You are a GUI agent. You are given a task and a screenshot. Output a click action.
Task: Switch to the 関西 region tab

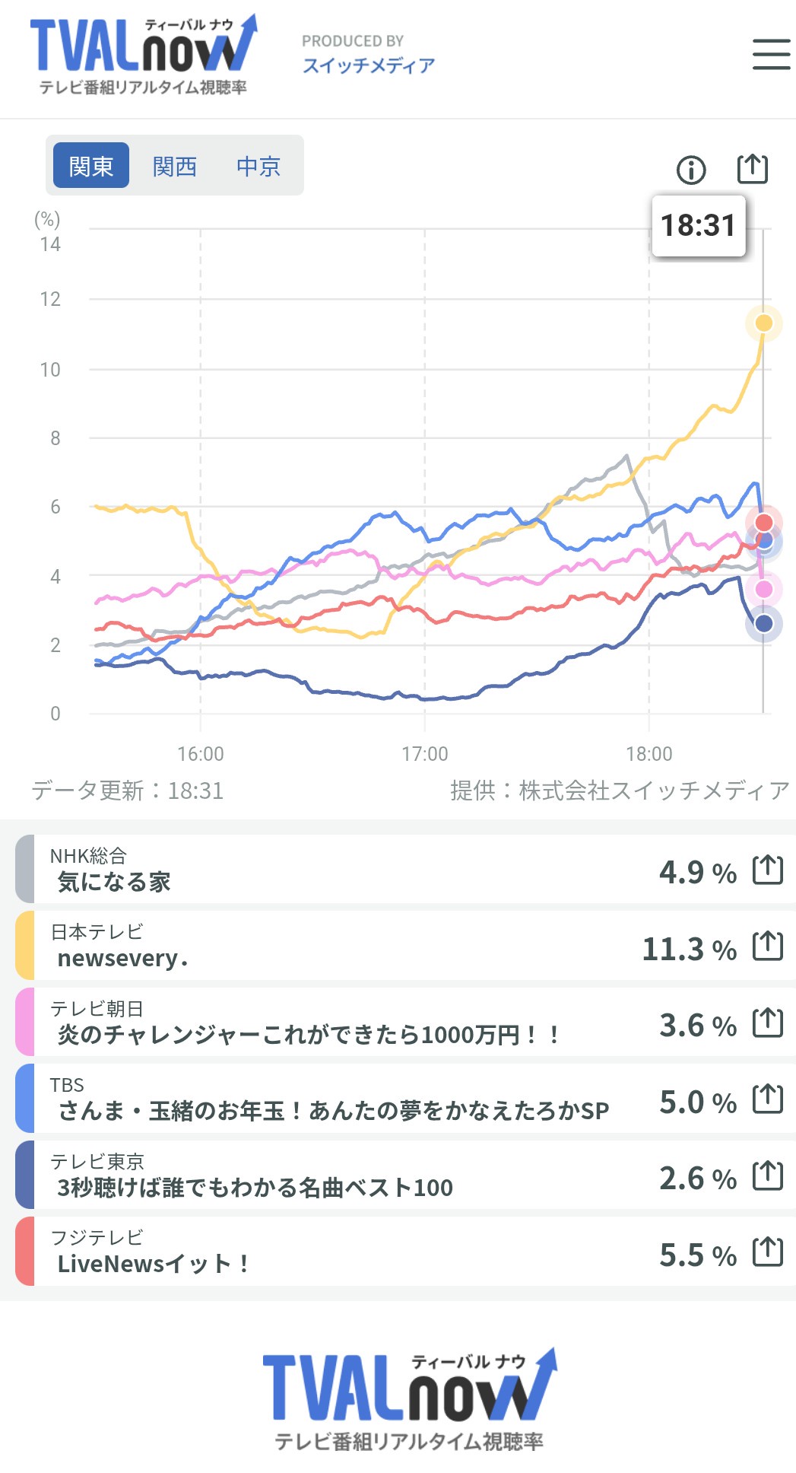175,166
